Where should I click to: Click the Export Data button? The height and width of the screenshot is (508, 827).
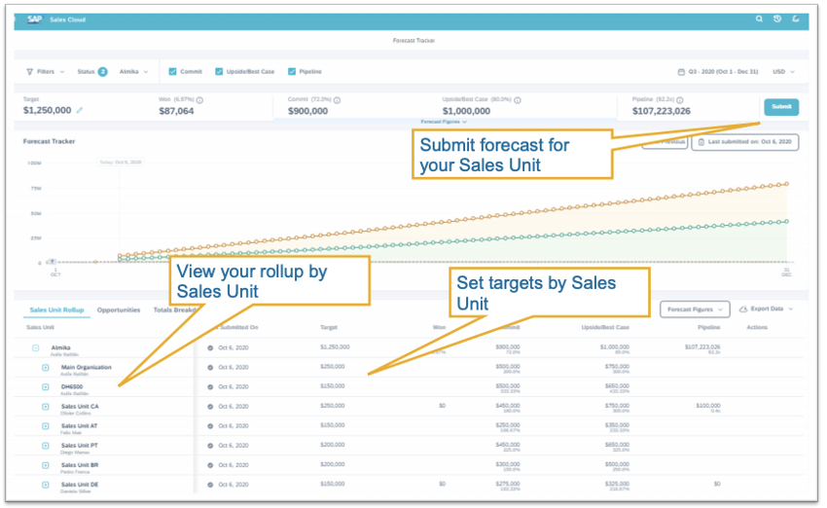click(x=768, y=308)
